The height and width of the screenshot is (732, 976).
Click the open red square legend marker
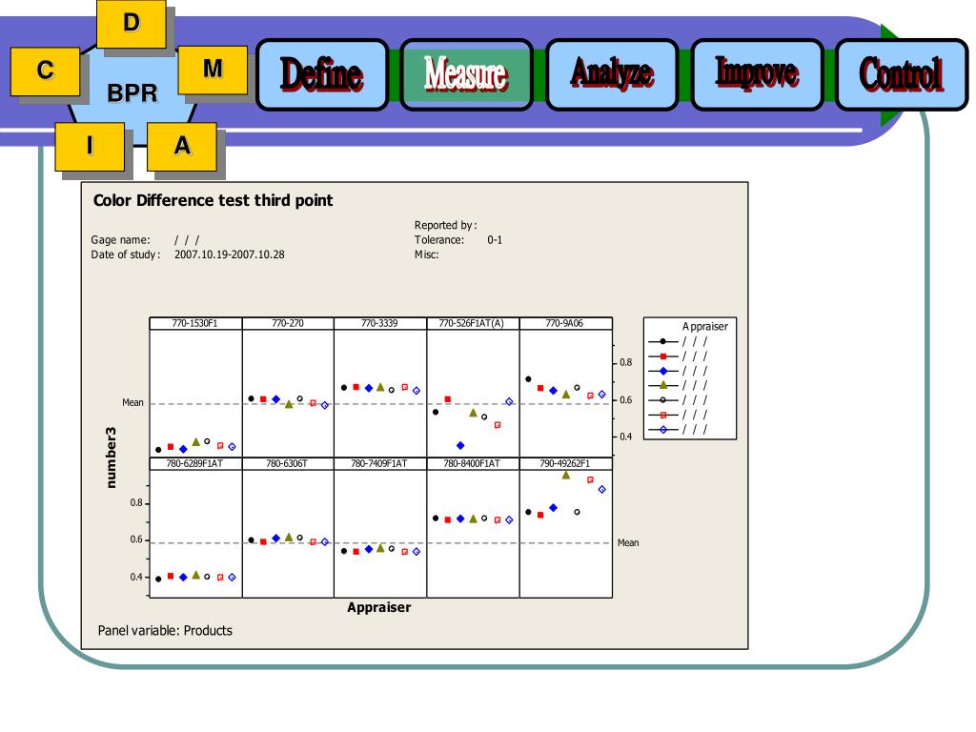pyautogui.click(x=663, y=415)
